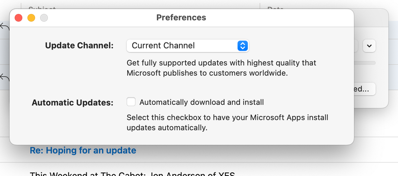
Task: Enable the Automatically download and install checkbox
Action: [131, 102]
